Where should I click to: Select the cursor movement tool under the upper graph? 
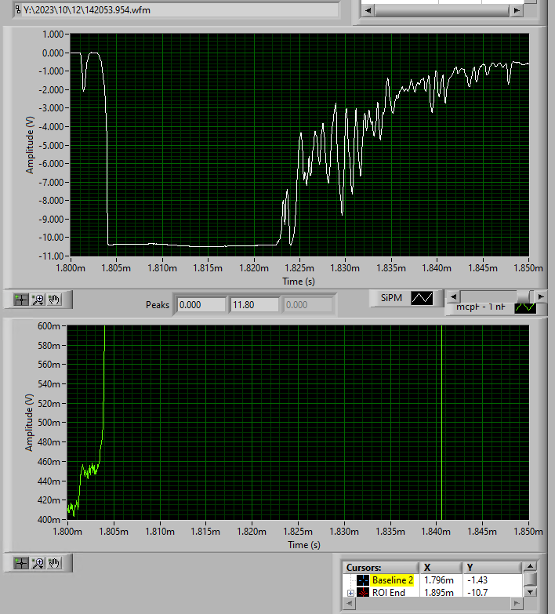point(21,300)
